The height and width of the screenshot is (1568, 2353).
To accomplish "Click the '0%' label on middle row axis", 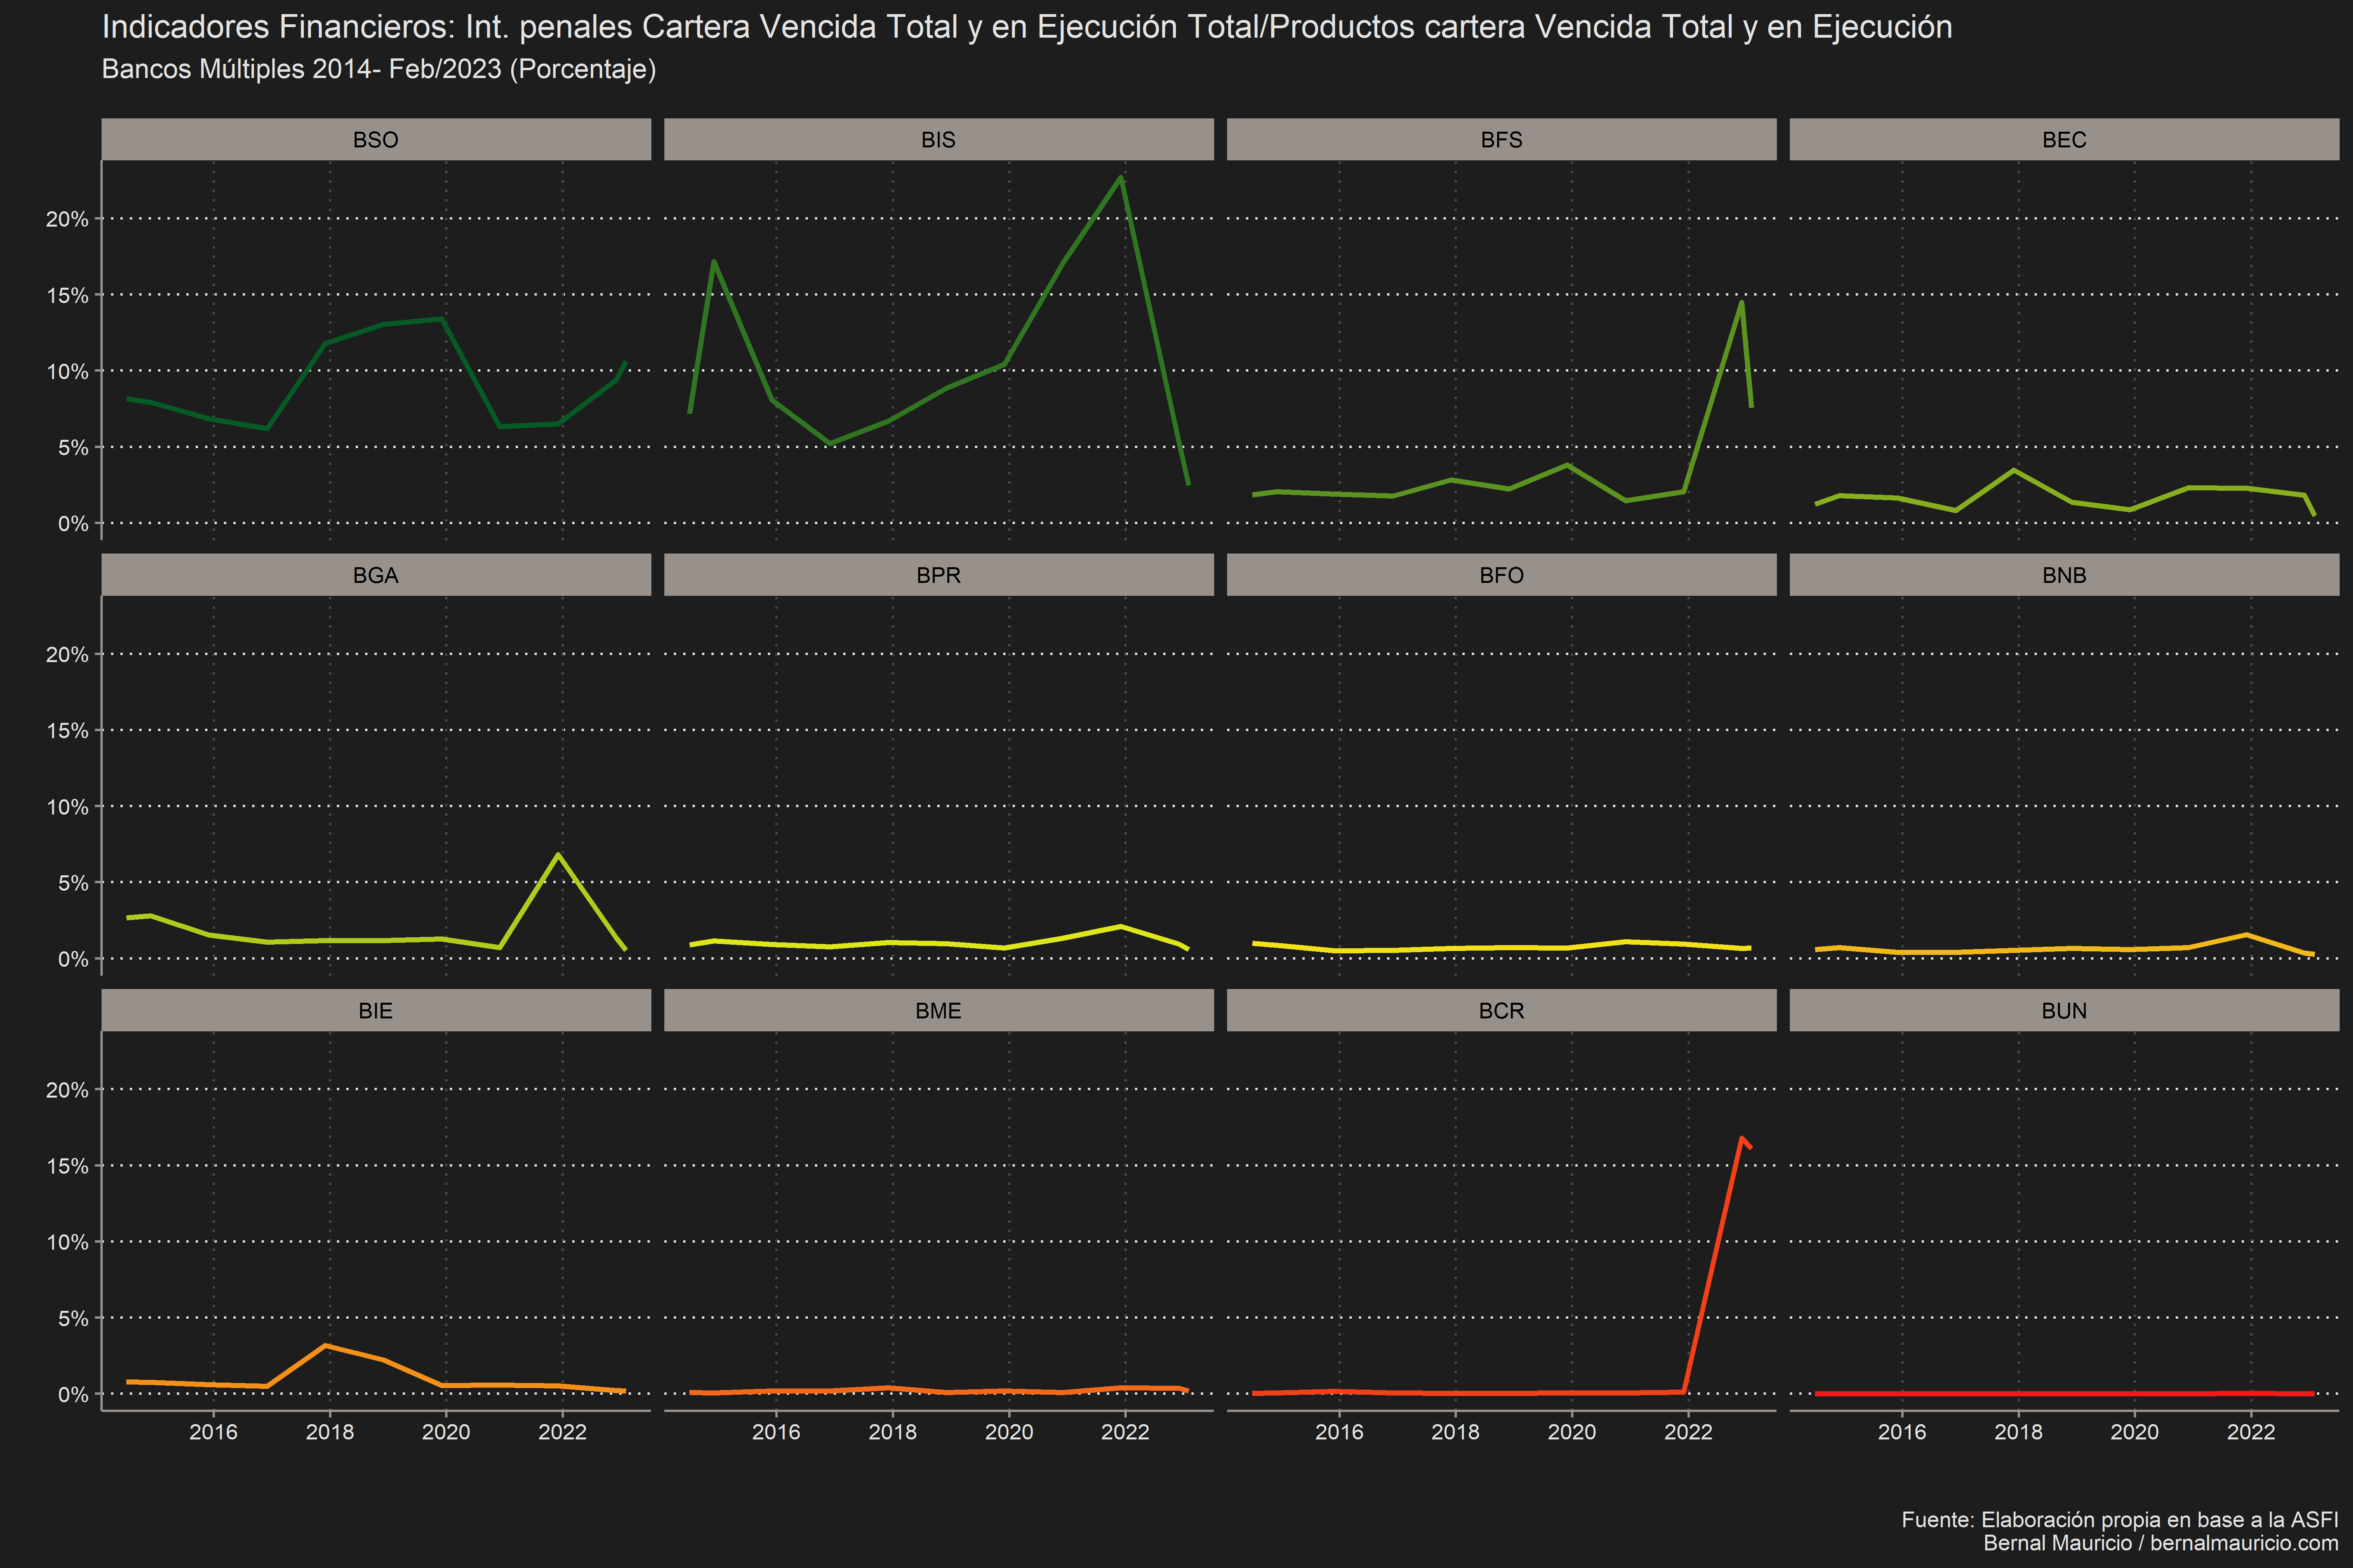I will click(73, 959).
